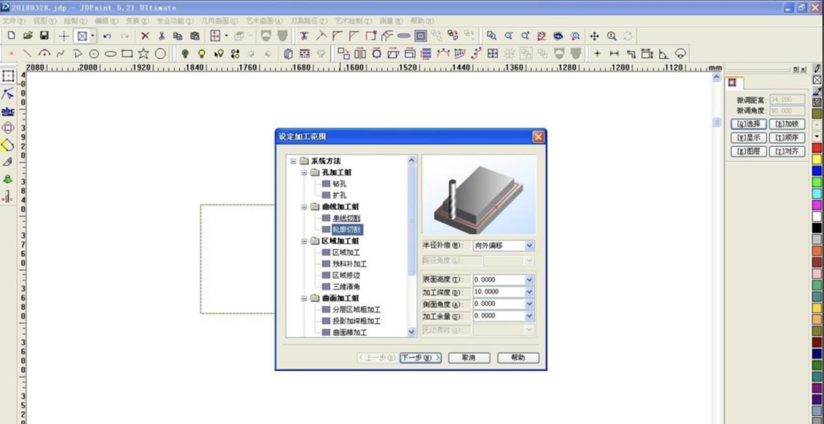Select 扩孔 in the method tree

coord(339,195)
